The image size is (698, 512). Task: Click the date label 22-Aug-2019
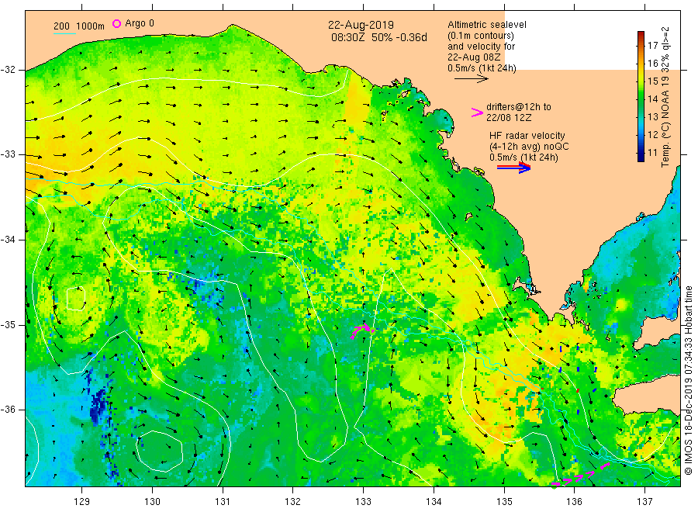(x=361, y=25)
